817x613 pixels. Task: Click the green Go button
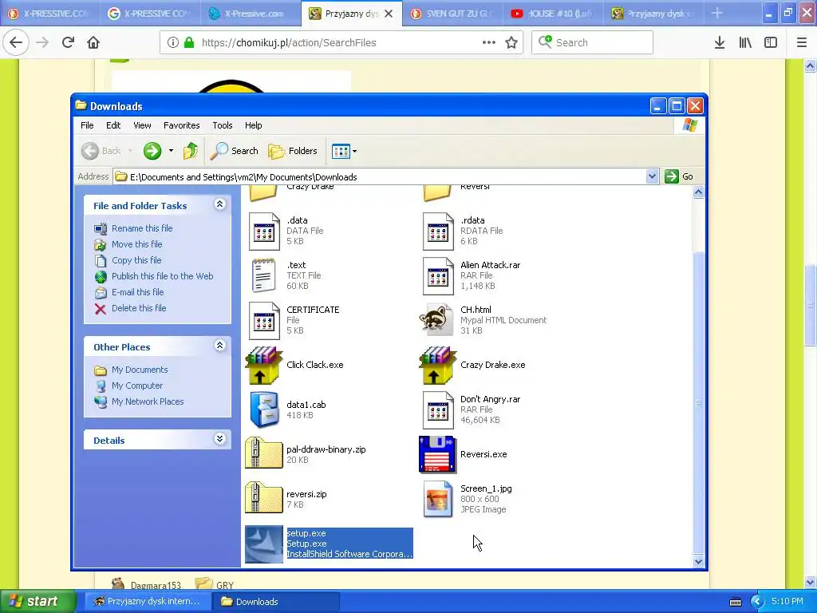click(x=679, y=176)
